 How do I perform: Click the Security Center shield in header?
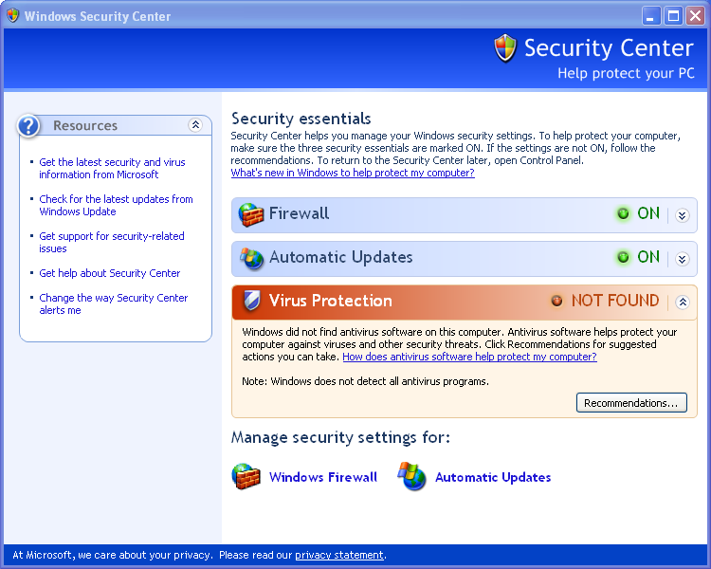point(505,48)
